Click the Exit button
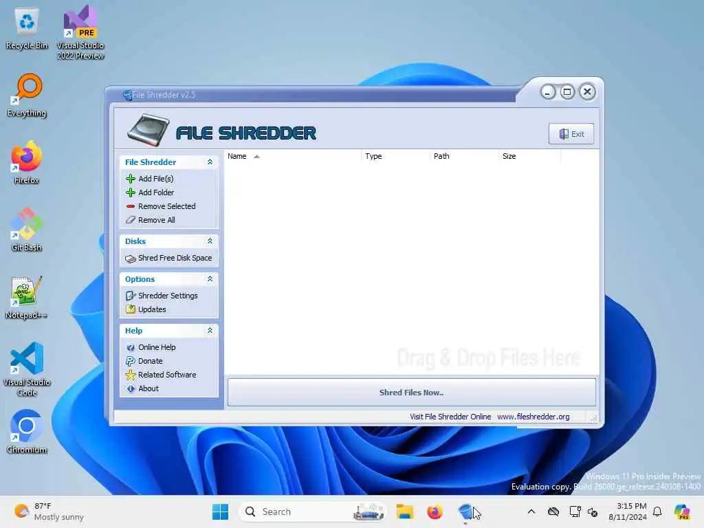 [x=571, y=134]
